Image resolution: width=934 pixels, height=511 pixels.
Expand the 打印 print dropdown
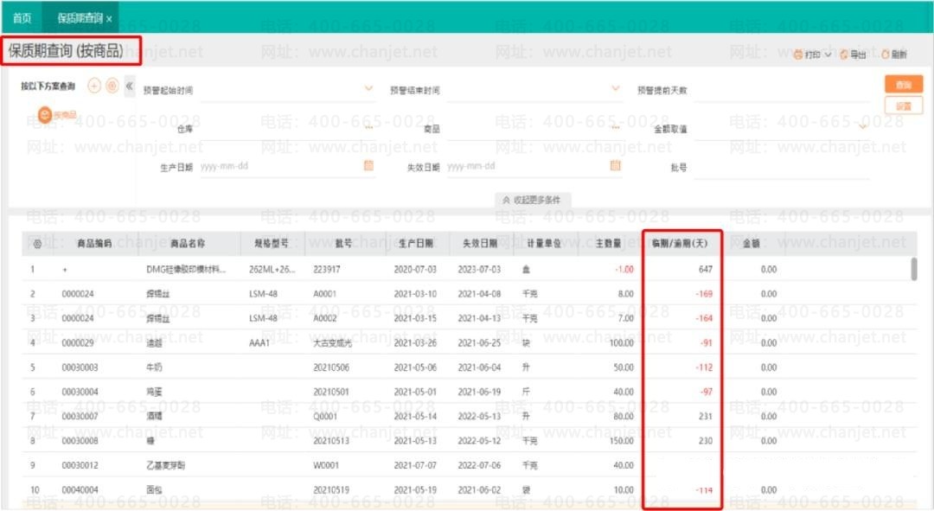click(x=828, y=54)
